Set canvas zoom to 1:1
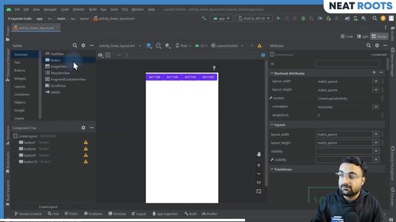The height and width of the screenshot is (222, 396). 259,183
